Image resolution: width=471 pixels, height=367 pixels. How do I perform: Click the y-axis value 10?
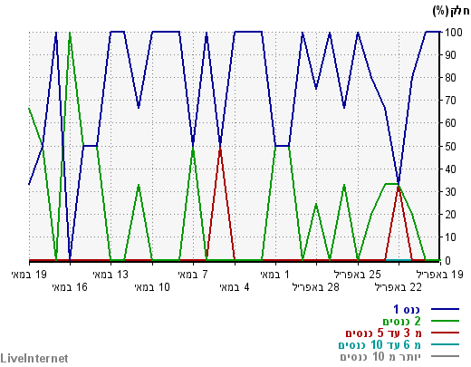(x=450, y=237)
